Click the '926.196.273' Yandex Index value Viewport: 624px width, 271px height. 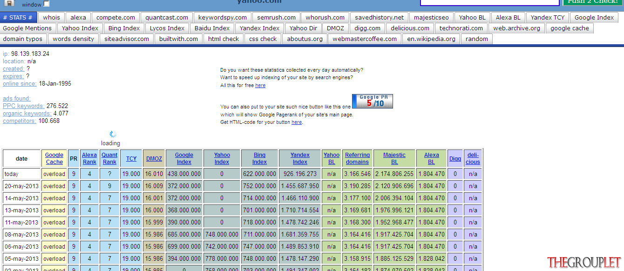[x=300, y=174]
